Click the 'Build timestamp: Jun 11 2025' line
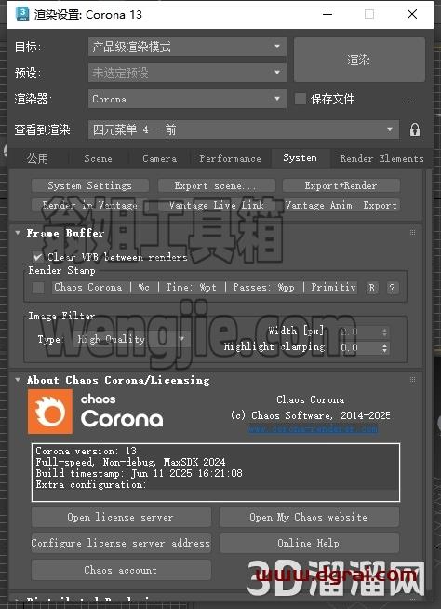 pos(139,473)
